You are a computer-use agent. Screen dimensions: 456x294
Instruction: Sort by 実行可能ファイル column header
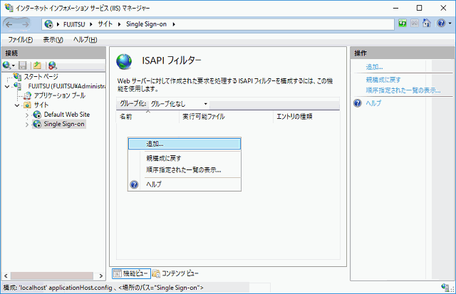[226, 117]
